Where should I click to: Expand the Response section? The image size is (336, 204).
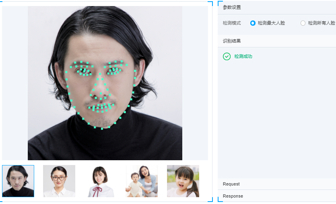click(277, 196)
